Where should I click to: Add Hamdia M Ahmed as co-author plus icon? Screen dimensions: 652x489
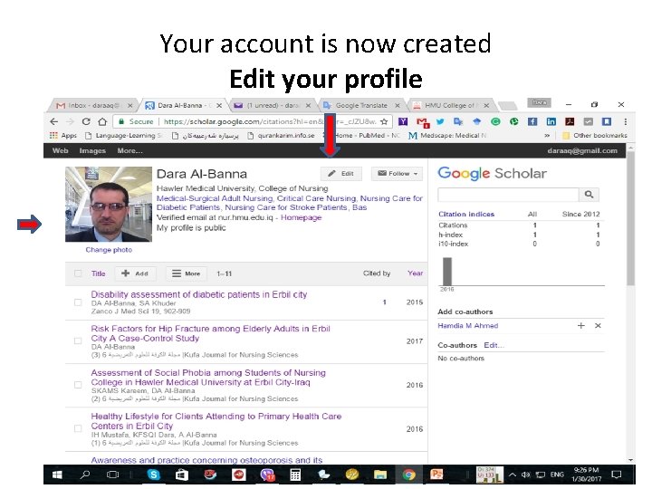click(x=580, y=326)
